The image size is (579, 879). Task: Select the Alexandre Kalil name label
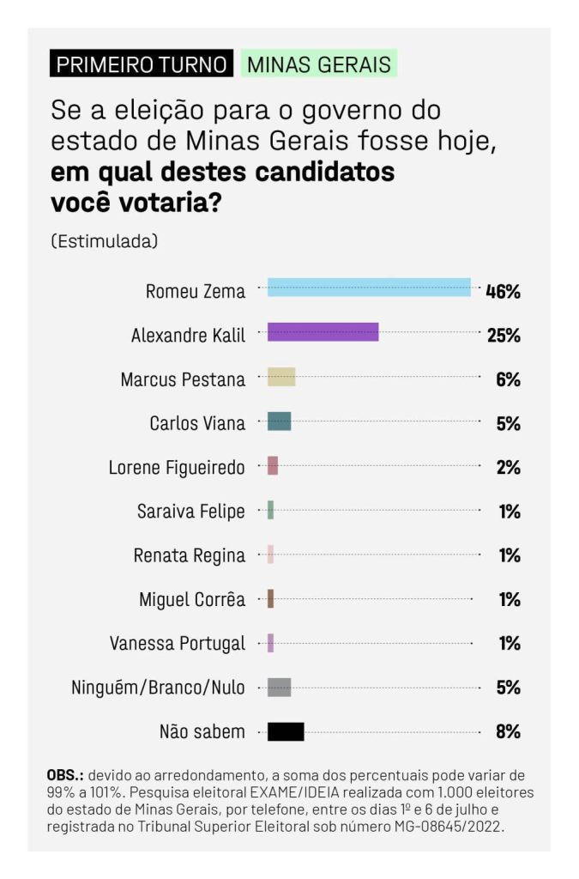tap(188, 336)
